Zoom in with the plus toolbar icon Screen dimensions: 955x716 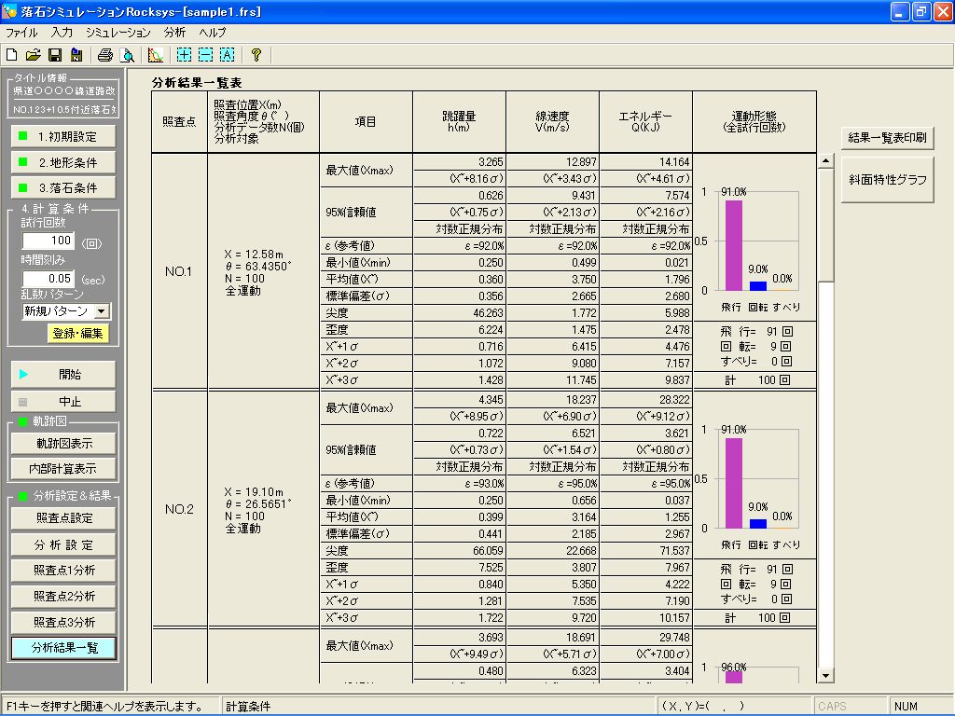click(184, 55)
